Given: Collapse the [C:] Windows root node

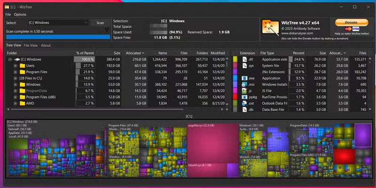Looking at the screenshot, I should pyautogui.click(x=9, y=60).
